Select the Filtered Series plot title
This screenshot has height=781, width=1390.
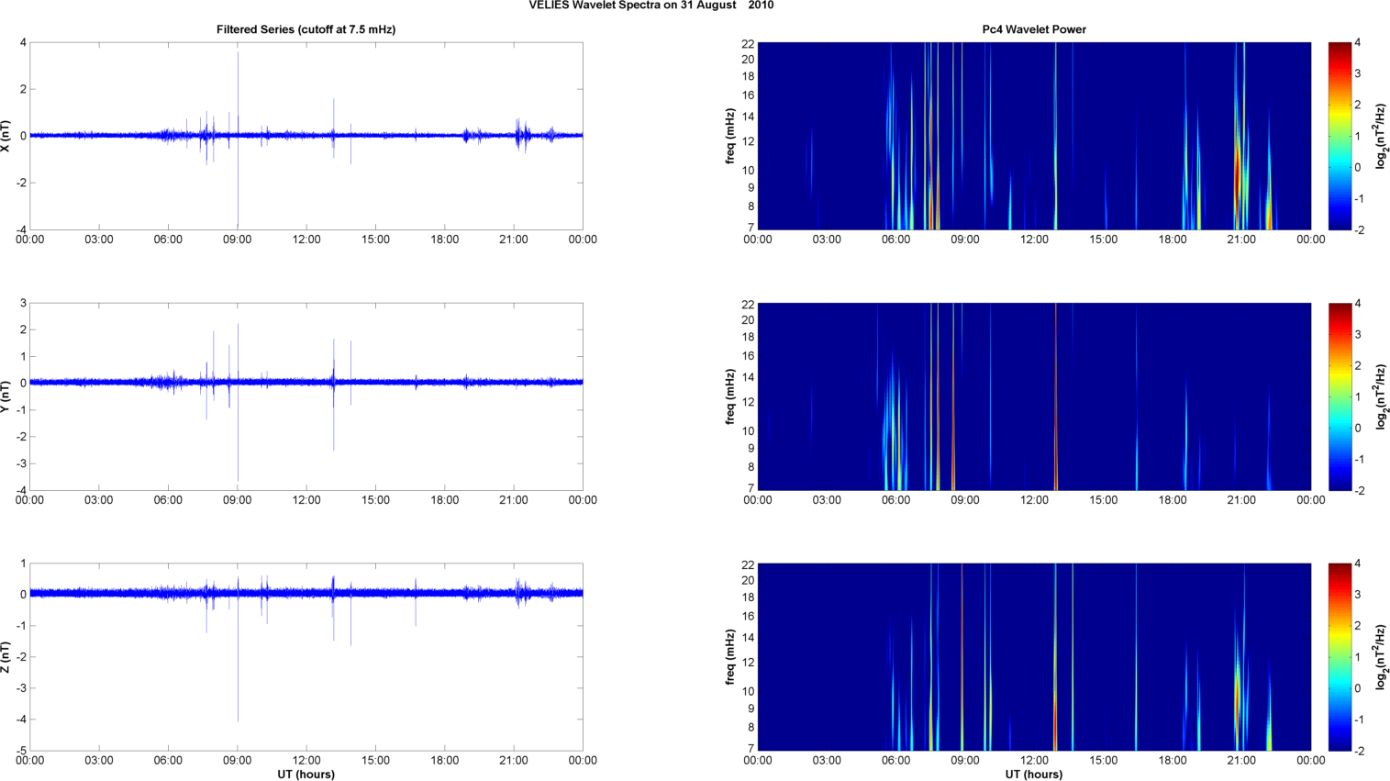(x=306, y=29)
